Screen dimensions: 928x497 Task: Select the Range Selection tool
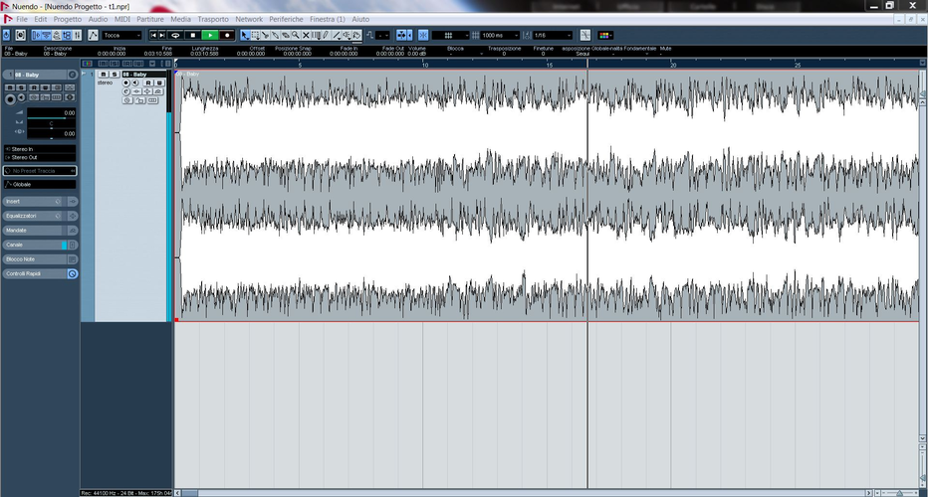(256, 36)
